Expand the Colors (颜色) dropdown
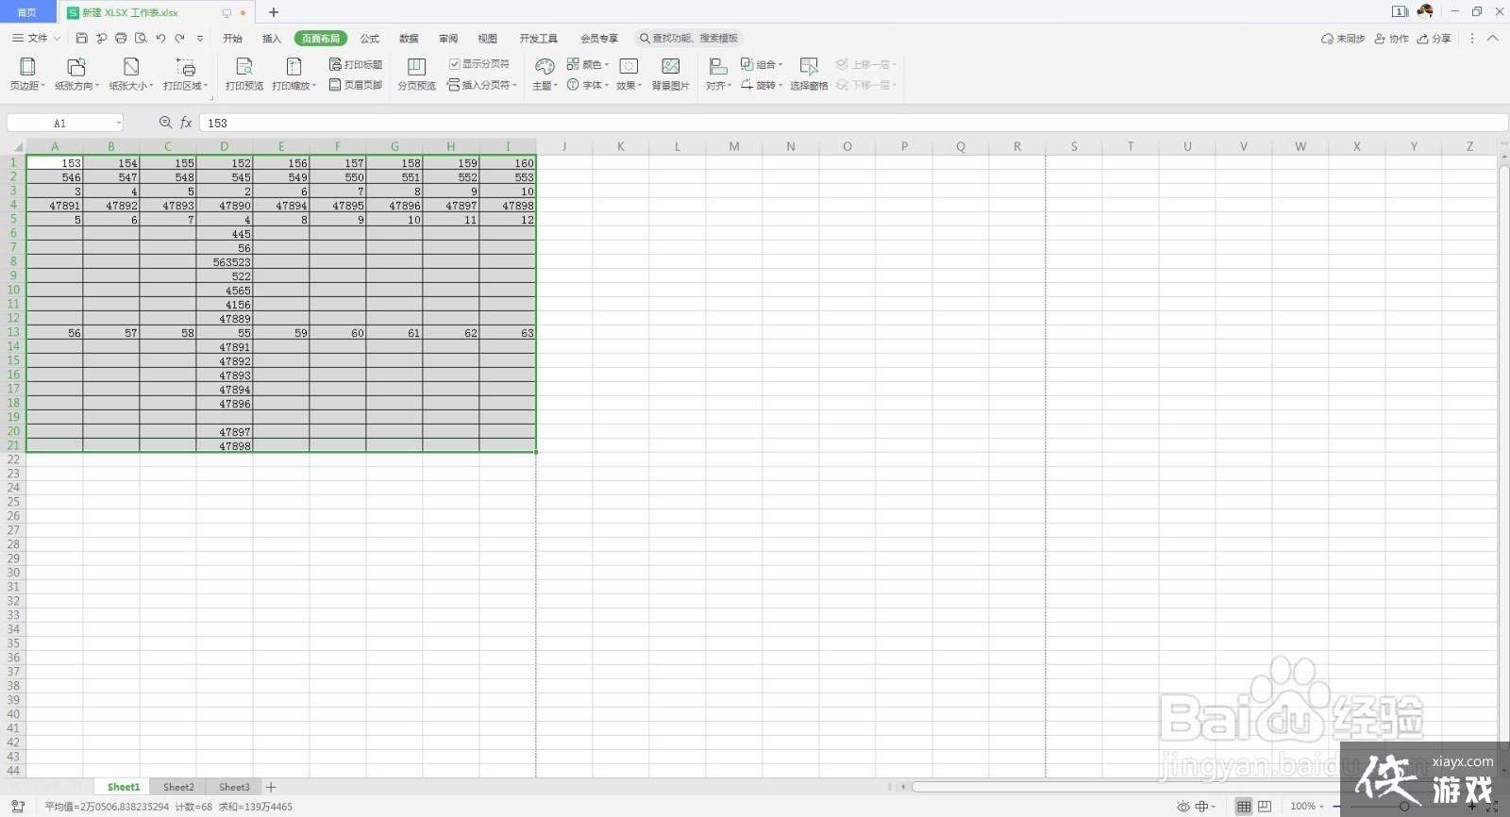 (607, 64)
